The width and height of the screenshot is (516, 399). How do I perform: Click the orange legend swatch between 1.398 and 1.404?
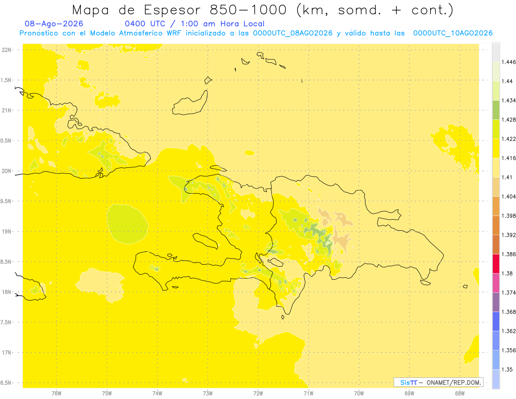coord(496,206)
